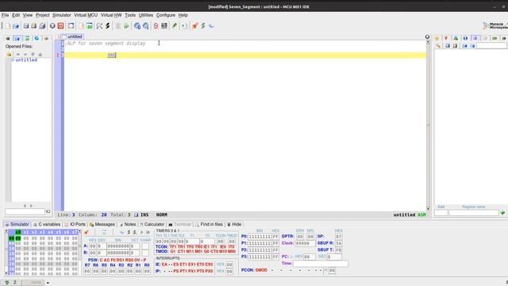Click the green arrow toolbar icon
Viewport: 508px width, 286px height.
(x=126, y=26)
